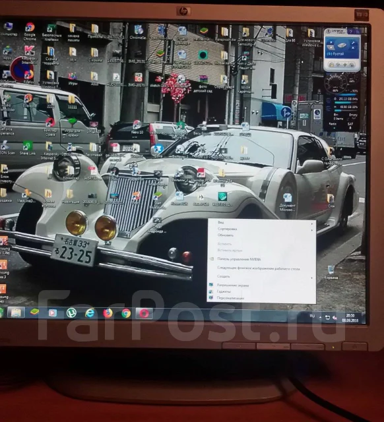Click the wrench settings icon in DAEMON Tools gadget
The width and height of the screenshot is (384, 422).
point(353,43)
